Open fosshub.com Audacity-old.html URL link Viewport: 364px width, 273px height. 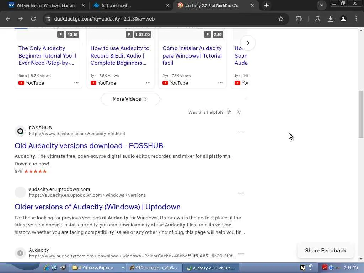pyautogui.click(x=77, y=134)
